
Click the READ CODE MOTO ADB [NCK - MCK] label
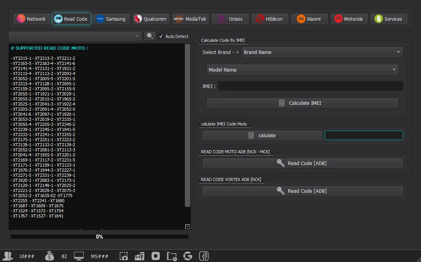coord(235,152)
